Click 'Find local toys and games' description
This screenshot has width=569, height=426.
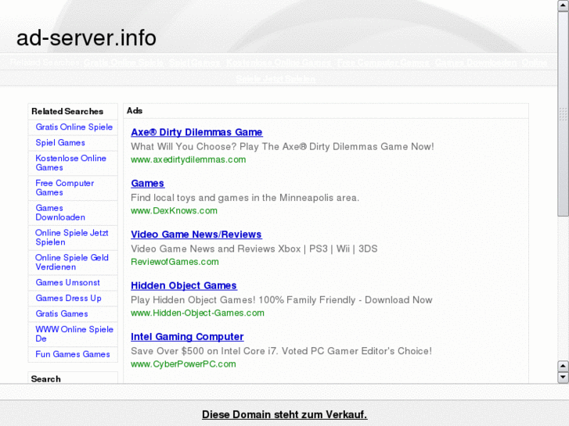[245, 198]
